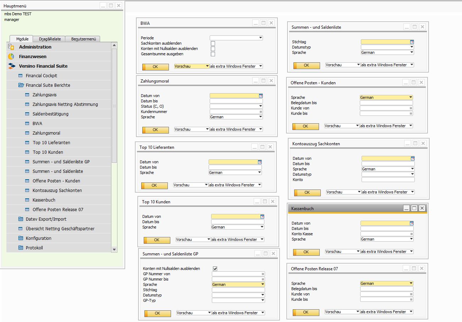This screenshot has height=322, width=462.
Task: Click OK in the BWA window
Action: click(x=155, y=67)
